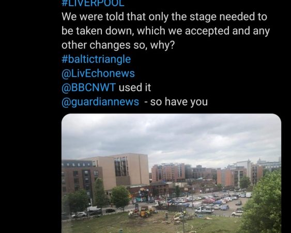Open the #baltictriangle hashtag
The width and height of the screenshot is (291, 233).
(96, 60)
